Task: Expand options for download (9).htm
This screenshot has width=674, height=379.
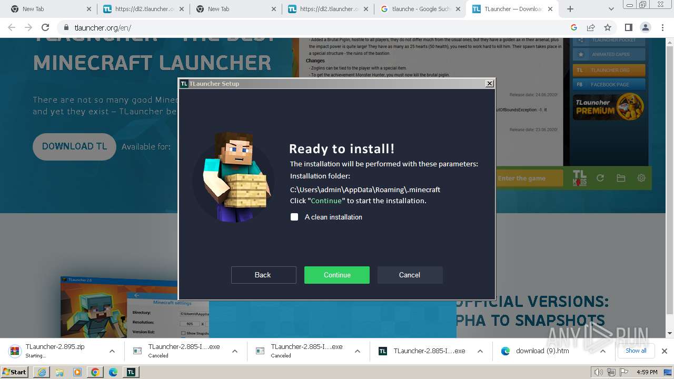Action: point(603,351)
